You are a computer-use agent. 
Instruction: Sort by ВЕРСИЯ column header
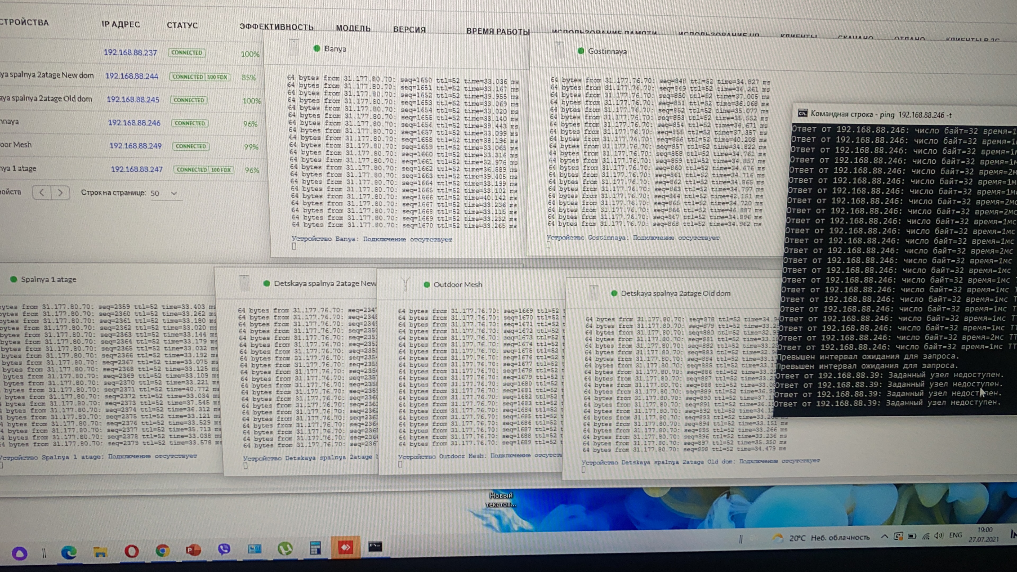pos(409,29)
